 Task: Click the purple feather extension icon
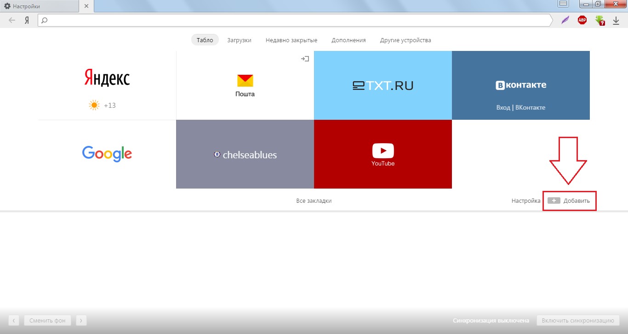[565, 20]
